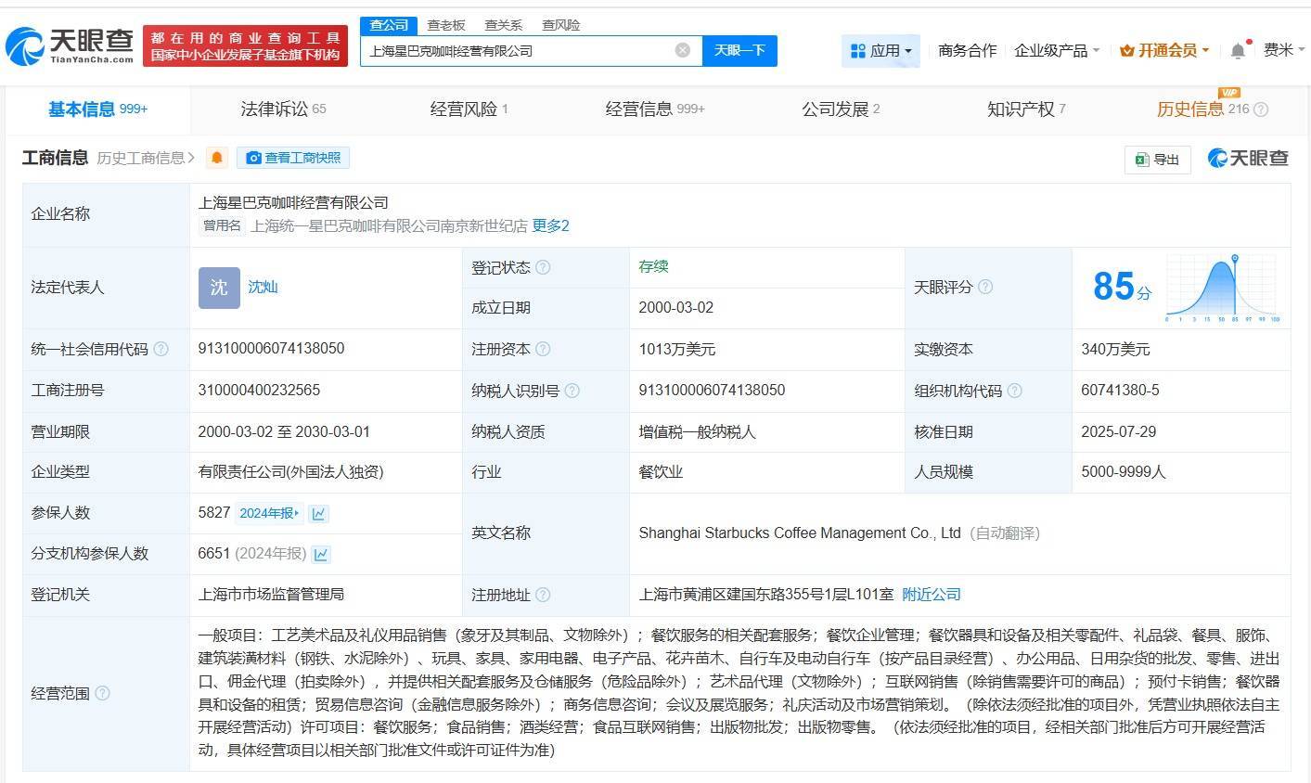
Task: Open the trend chart icon for 参保人数
Action: click(318, 513)
